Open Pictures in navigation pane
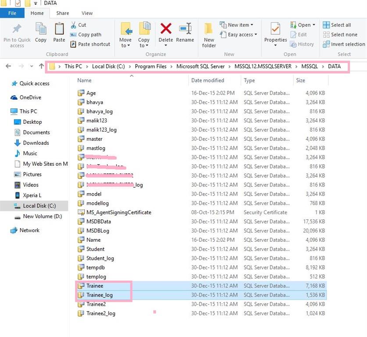Image resolution: width=367 pixels, height=337 pixels. 28,174
